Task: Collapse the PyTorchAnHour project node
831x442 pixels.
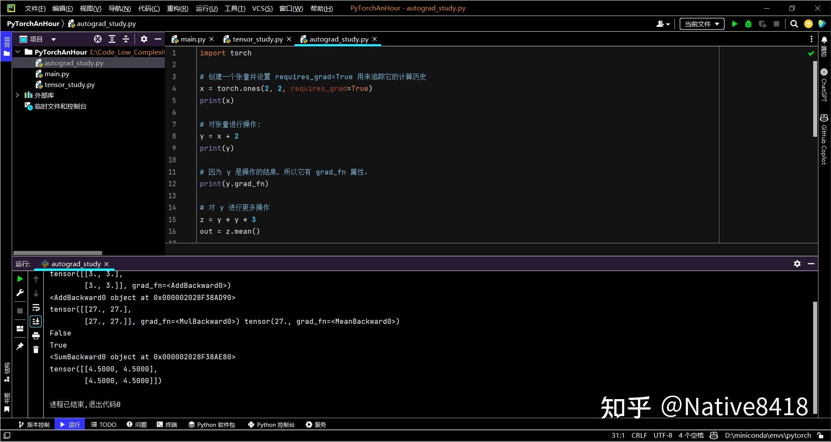Action: pos(18,52)
